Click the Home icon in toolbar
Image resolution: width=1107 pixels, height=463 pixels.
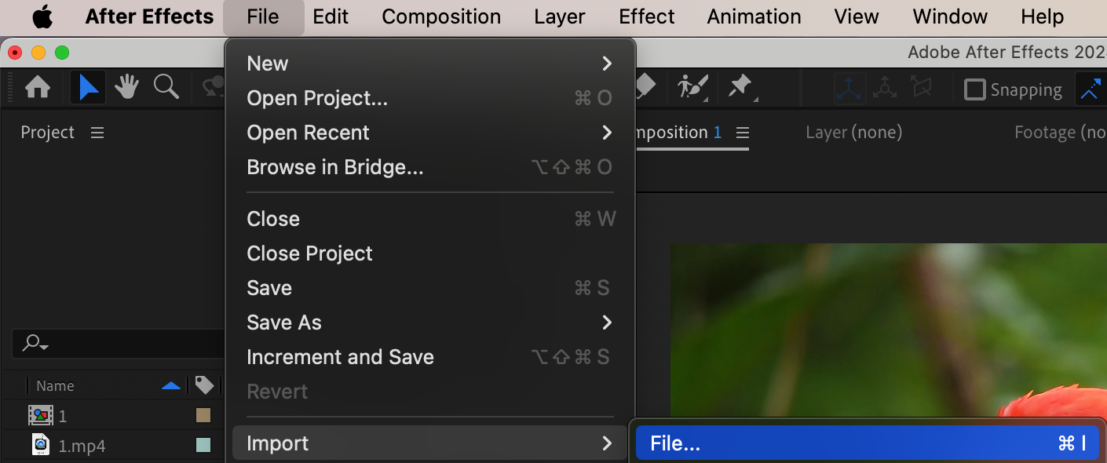tap(38, 88)
